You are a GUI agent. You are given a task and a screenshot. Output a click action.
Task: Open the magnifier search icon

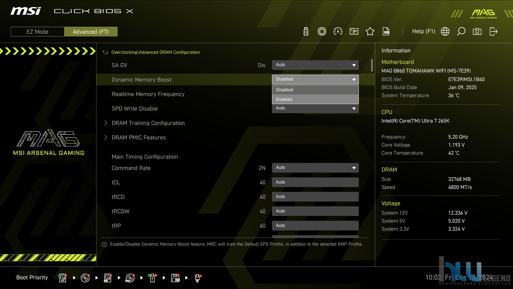point(461,31)
